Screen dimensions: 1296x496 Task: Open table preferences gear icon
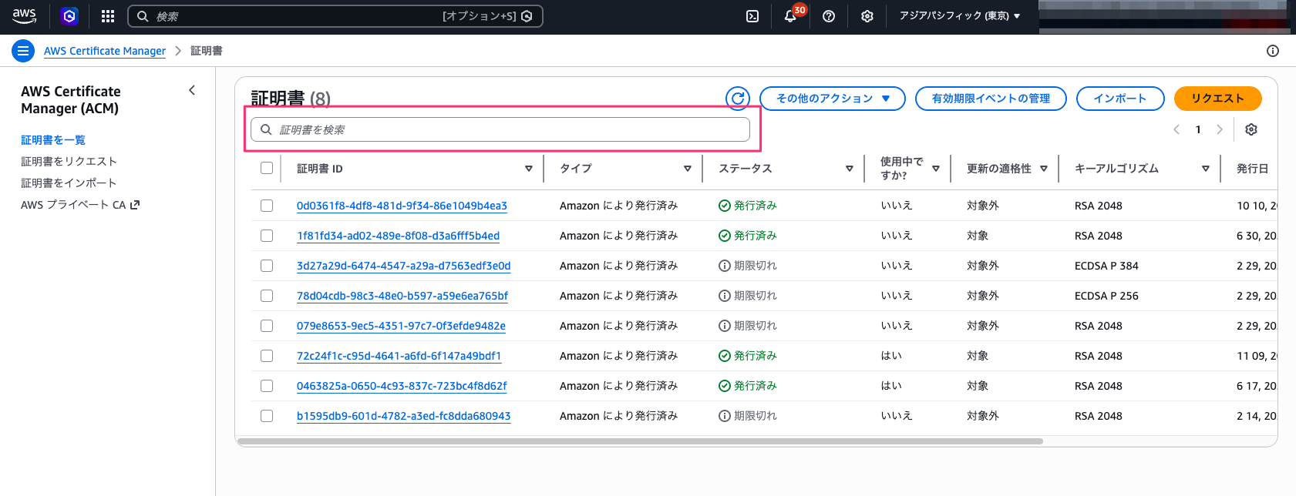pyautogui.click(x=1251, y=129)
